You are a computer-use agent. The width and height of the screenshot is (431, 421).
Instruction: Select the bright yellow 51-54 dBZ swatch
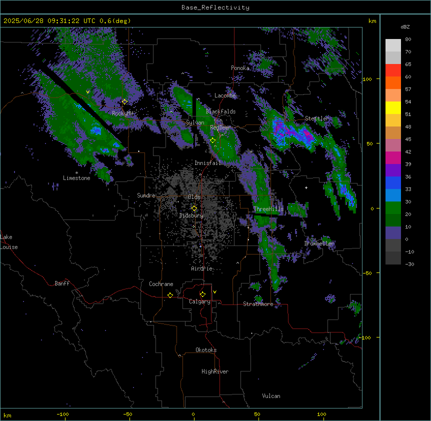[393, 108]
